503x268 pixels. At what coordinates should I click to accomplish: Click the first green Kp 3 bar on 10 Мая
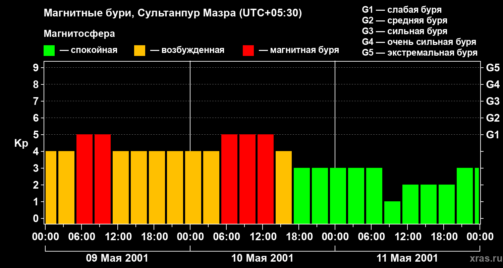pos(302,196)
